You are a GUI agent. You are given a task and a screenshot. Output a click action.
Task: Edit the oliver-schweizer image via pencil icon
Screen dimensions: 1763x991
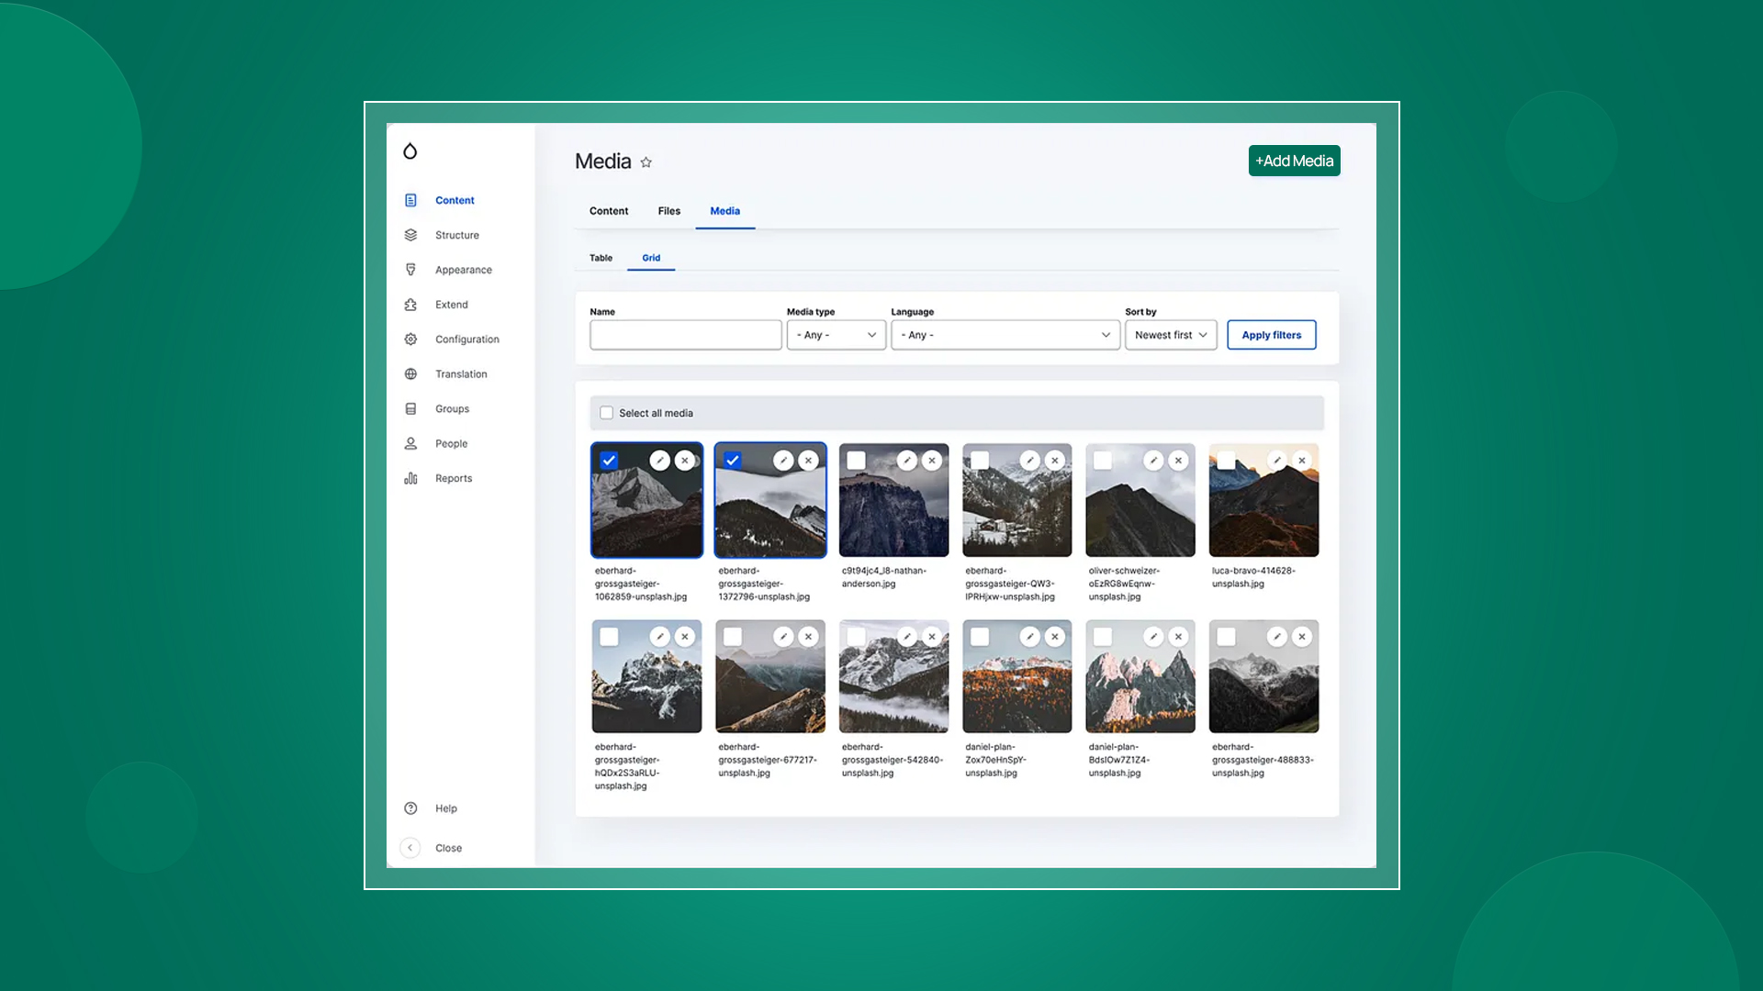1153,461
